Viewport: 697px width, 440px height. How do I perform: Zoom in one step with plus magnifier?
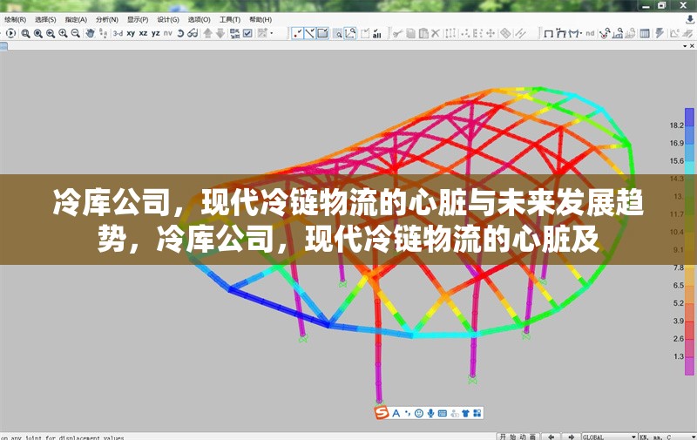(63, 33)
